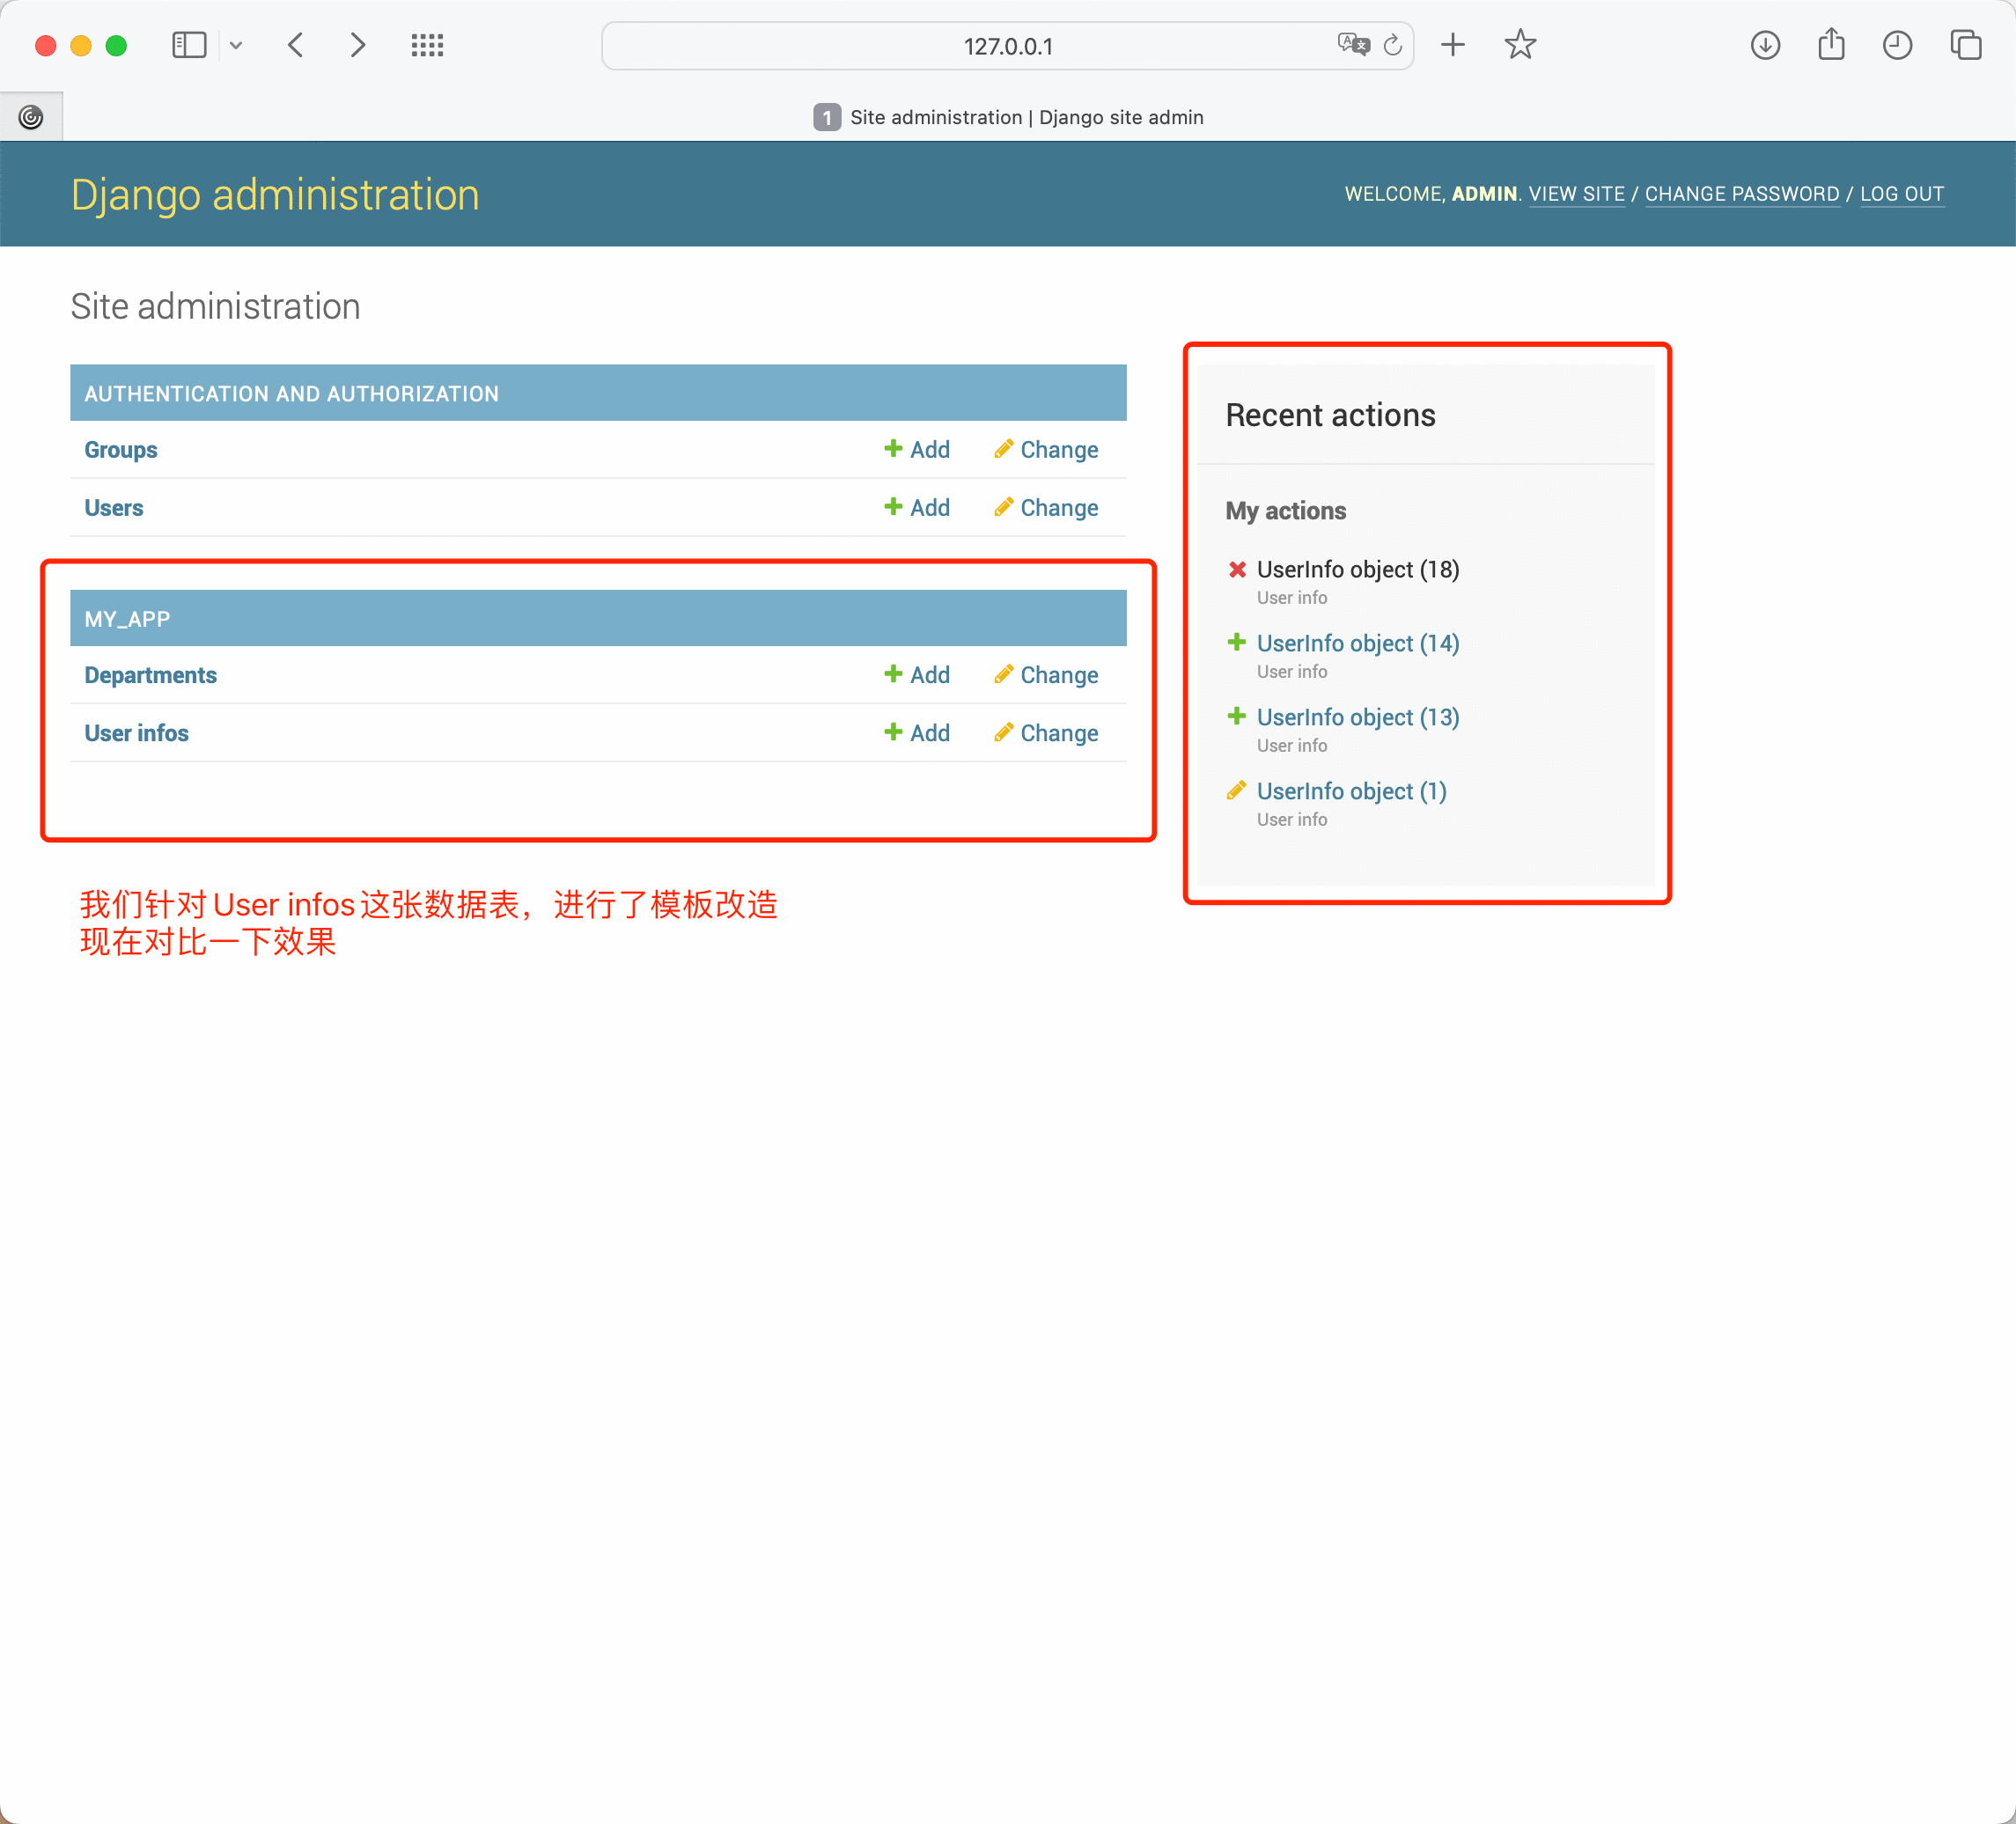Viewport: 2016px width, 1824px height.
Task: Open the start page grid icon
Action: [427, 45]
